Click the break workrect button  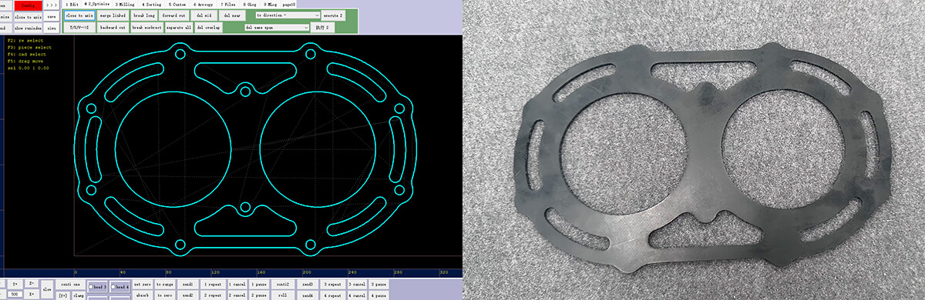(146, 28)
